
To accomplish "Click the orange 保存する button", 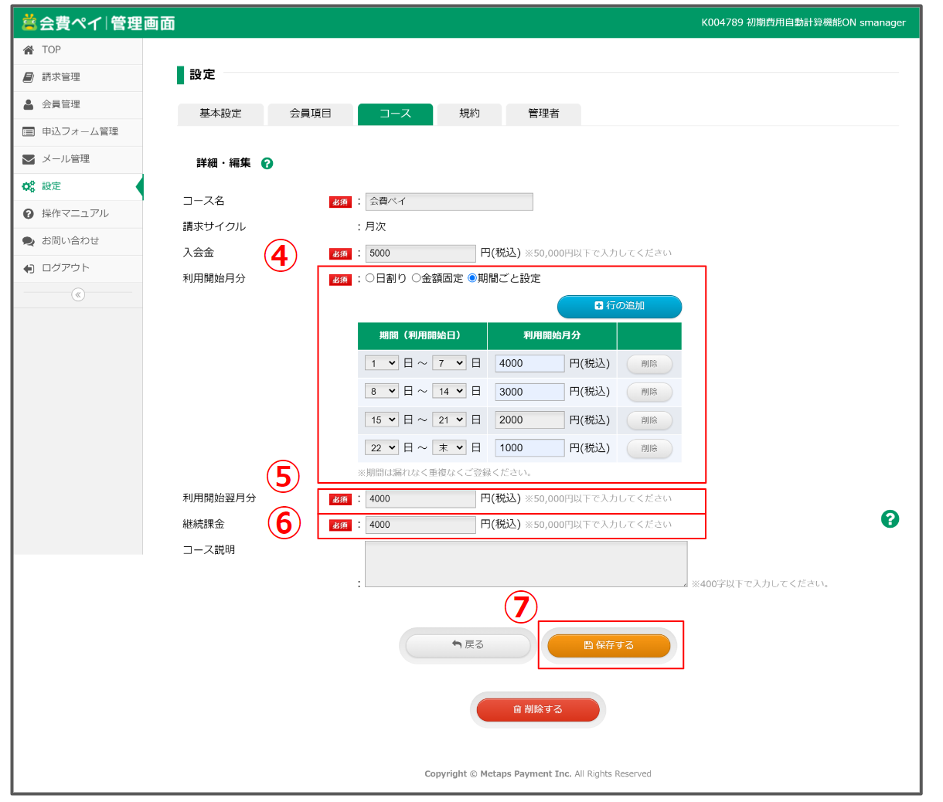I will [x=608, y=645].
